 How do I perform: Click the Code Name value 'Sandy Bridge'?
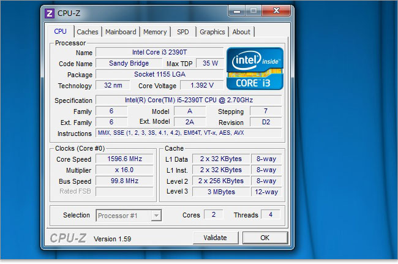(x=129, y=63)
